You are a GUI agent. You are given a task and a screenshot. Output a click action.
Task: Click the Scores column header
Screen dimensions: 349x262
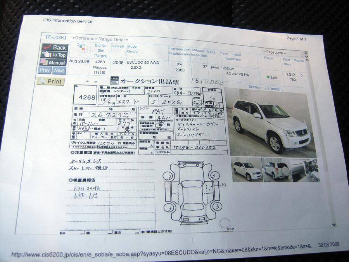[x=299, y=61]
